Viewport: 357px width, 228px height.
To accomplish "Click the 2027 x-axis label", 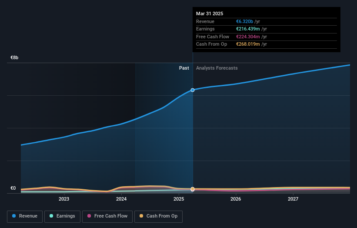I will coord(293,199).
